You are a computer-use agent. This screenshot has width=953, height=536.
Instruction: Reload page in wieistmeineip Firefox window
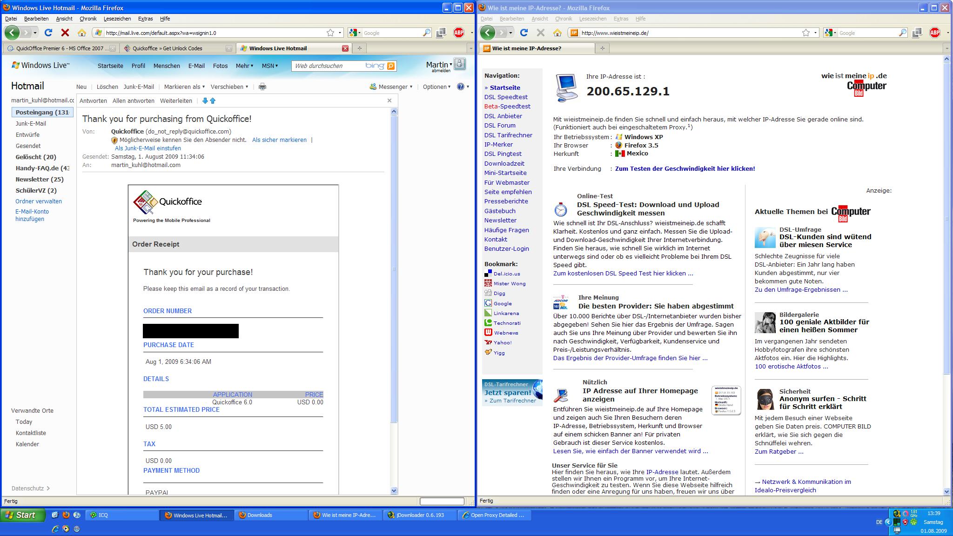pos(523,33)
